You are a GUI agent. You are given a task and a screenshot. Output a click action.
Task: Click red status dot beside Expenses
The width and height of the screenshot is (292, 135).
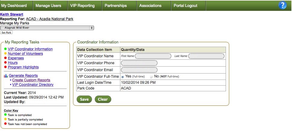[x=5, y=58]
